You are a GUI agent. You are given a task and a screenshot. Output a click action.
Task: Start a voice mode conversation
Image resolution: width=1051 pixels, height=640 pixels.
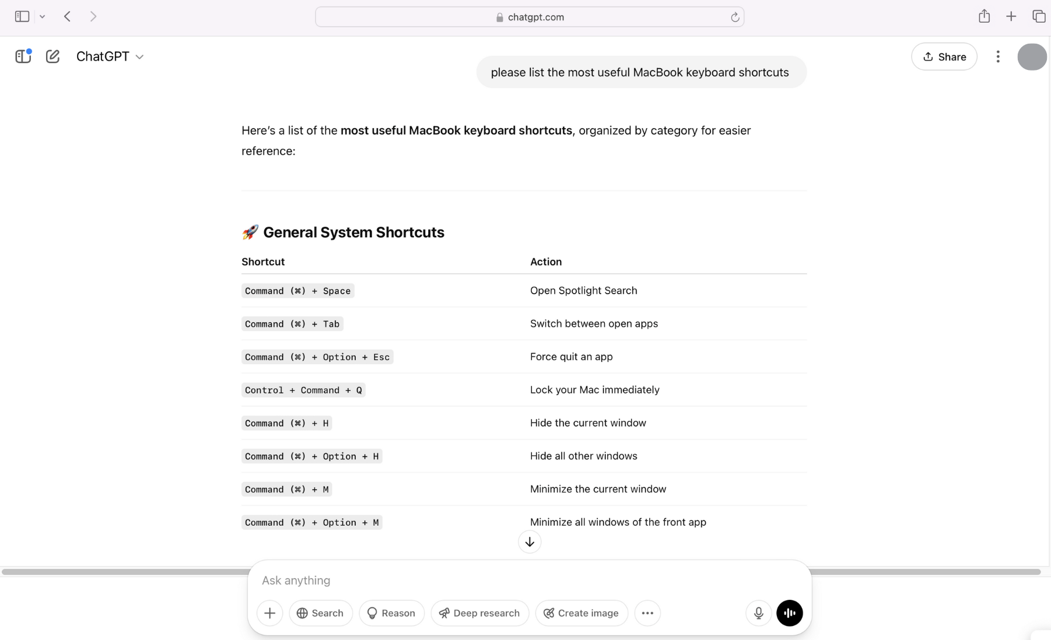point(790,613)
